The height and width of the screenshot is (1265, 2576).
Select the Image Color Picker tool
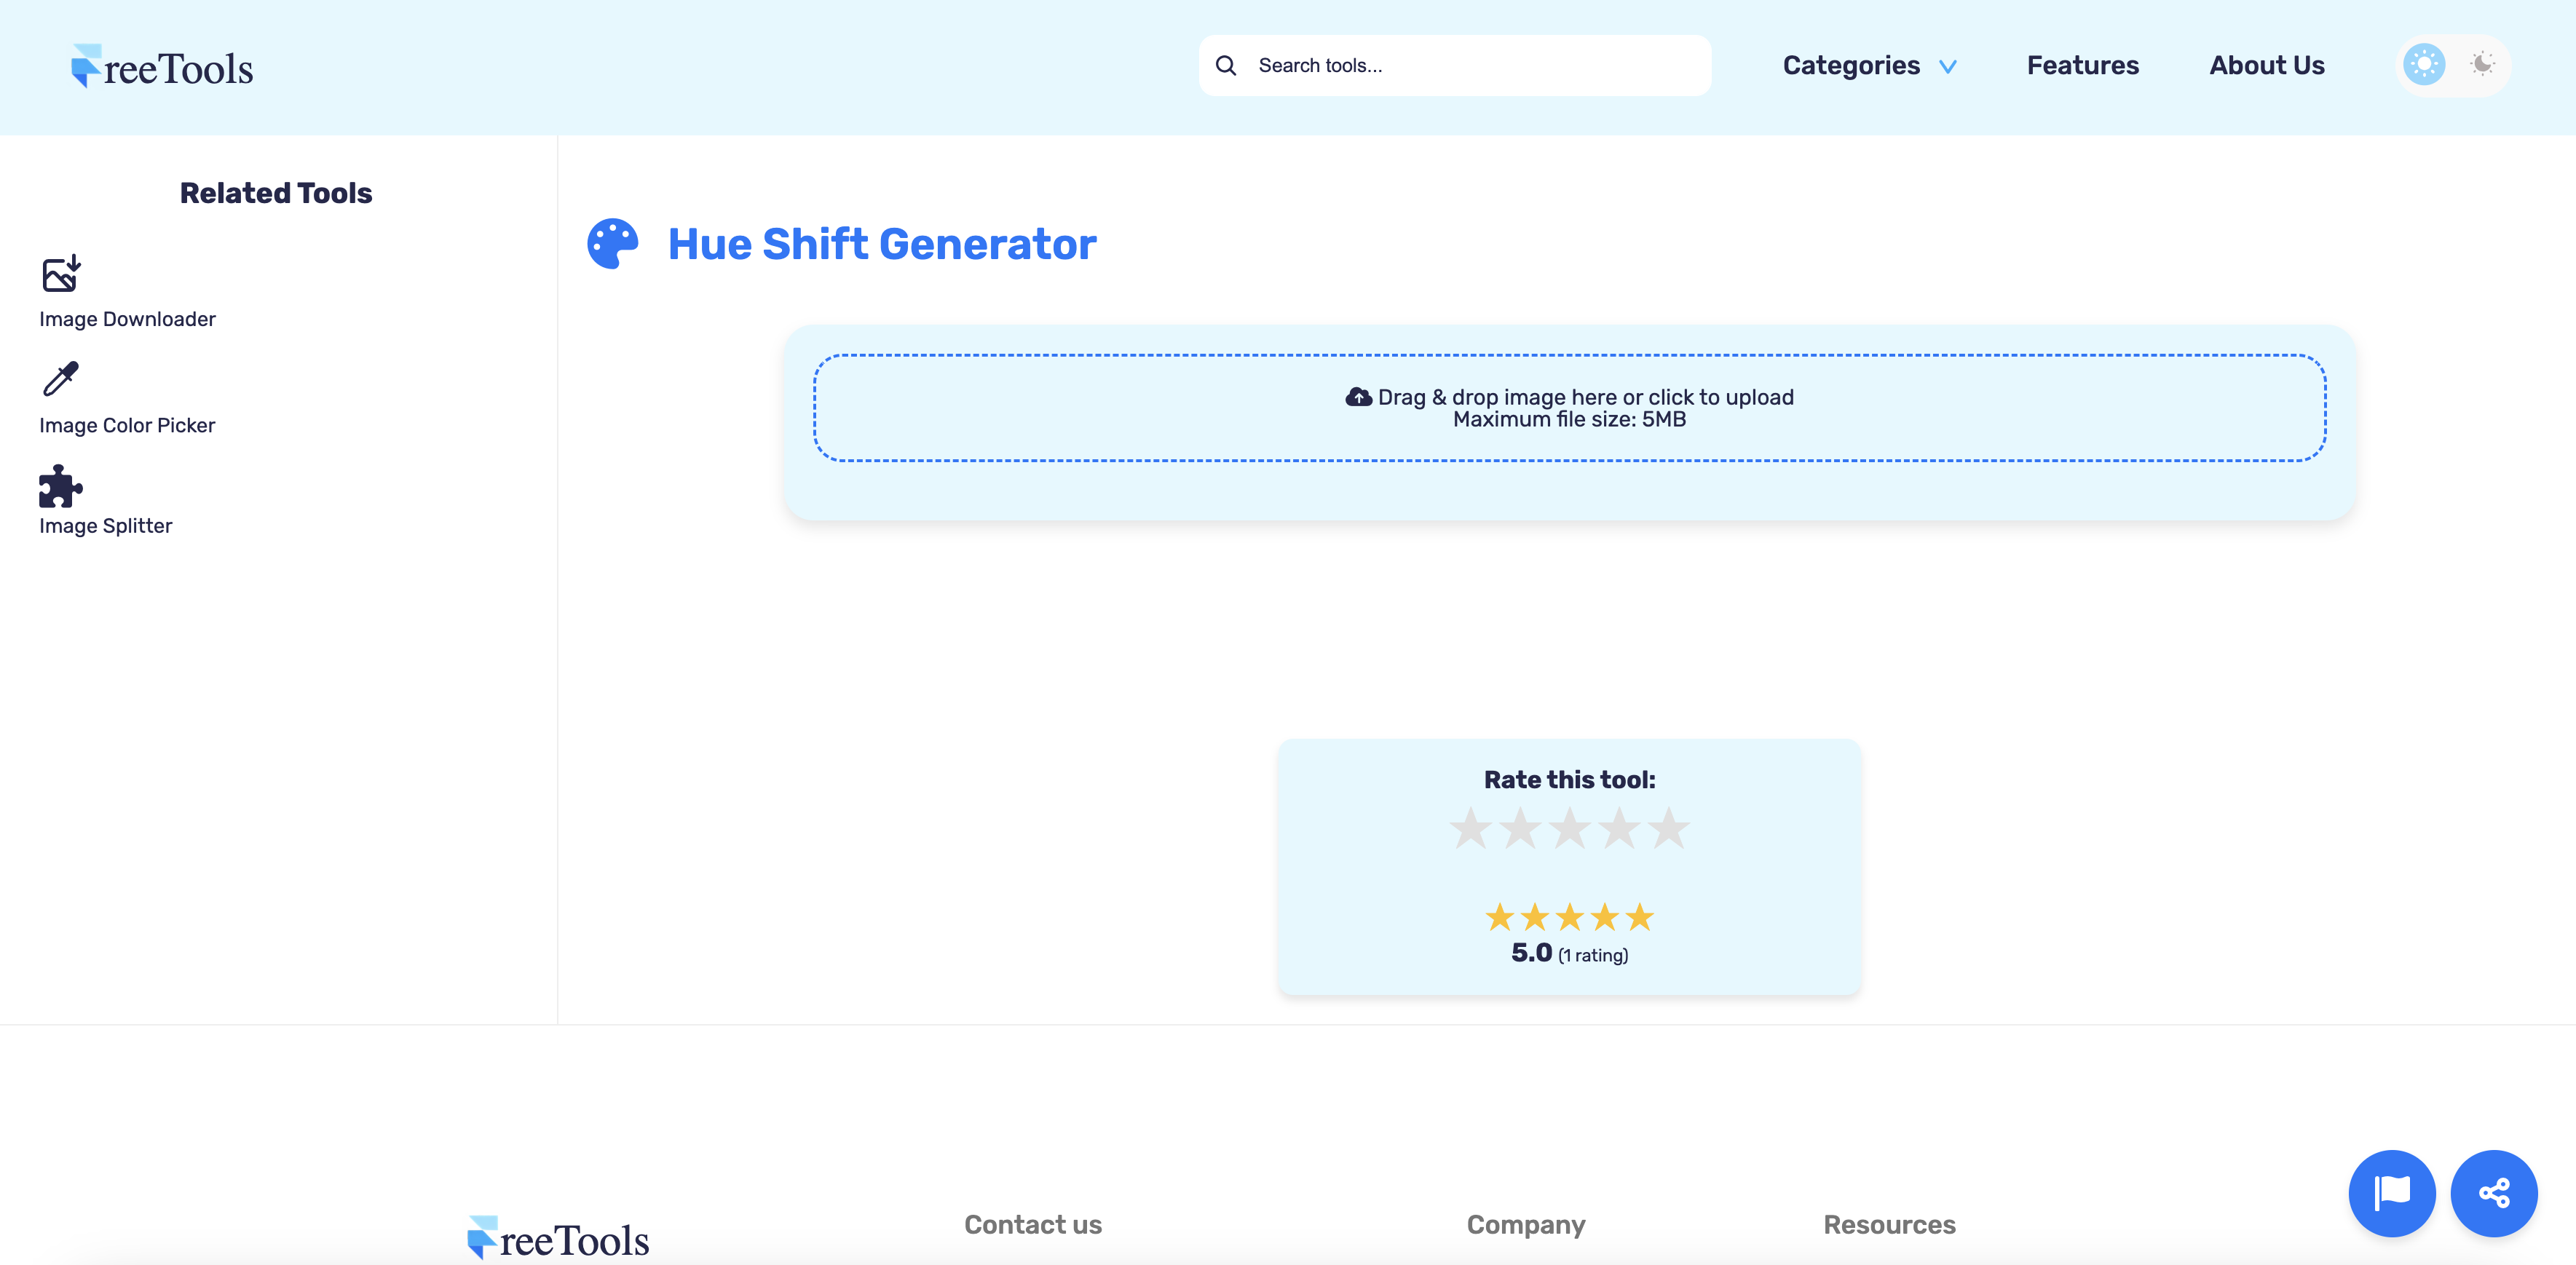(127, 425)
